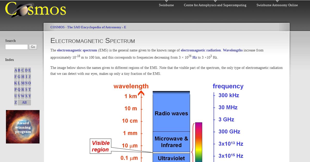Screen dimensions: 310x162
Task: Click the Go search button
Action: tap(33, 47)
